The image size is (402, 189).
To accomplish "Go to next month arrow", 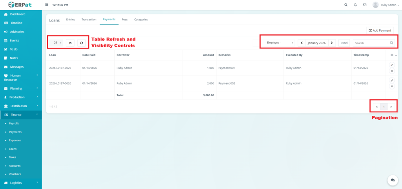I will 332,43.
